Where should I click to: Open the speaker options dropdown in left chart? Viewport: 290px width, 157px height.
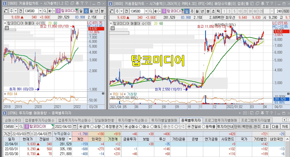pyautogui.click(x=54, y=11)
